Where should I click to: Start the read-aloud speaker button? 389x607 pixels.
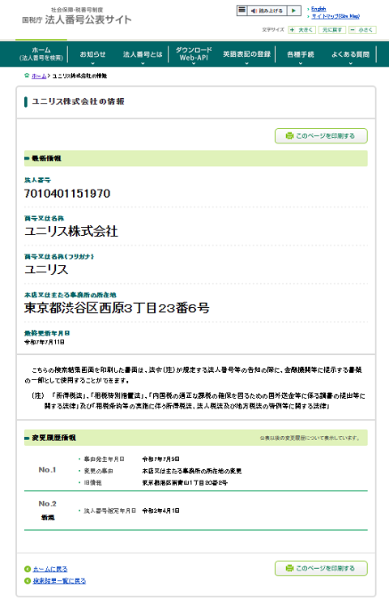(x=267, y=11)
